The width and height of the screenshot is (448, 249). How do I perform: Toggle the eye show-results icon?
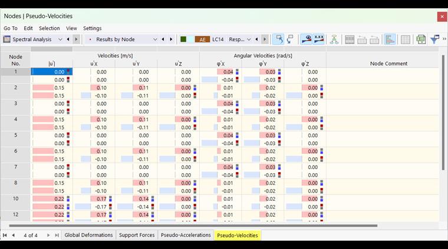pos(307,39)
